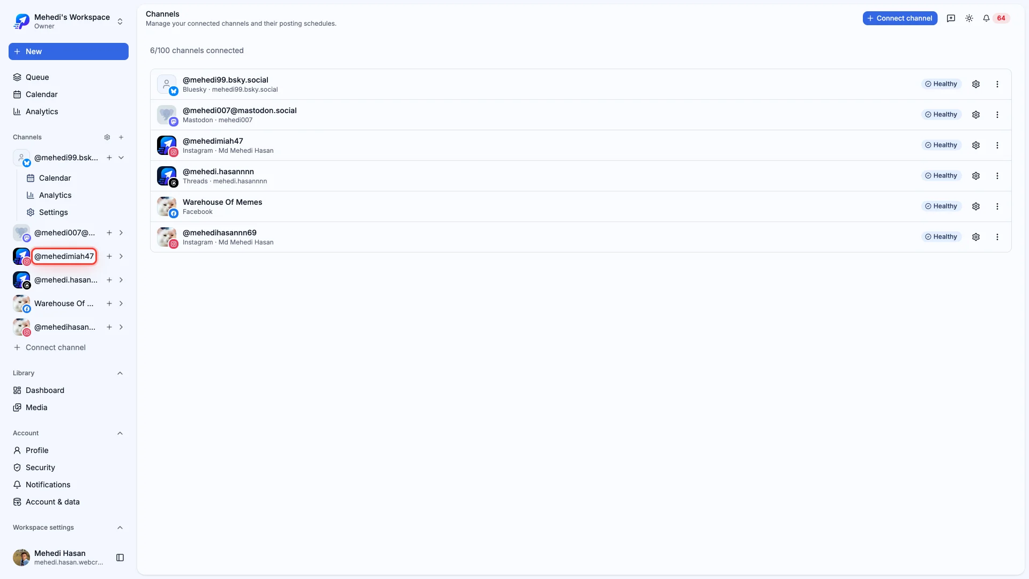Open Queue in the sidebar

69,77
